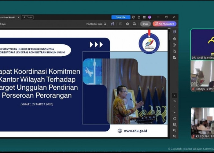Viewport: 214px width, 153px height.
Task: Click the upload to cloud icon
Action: (127, 24)
